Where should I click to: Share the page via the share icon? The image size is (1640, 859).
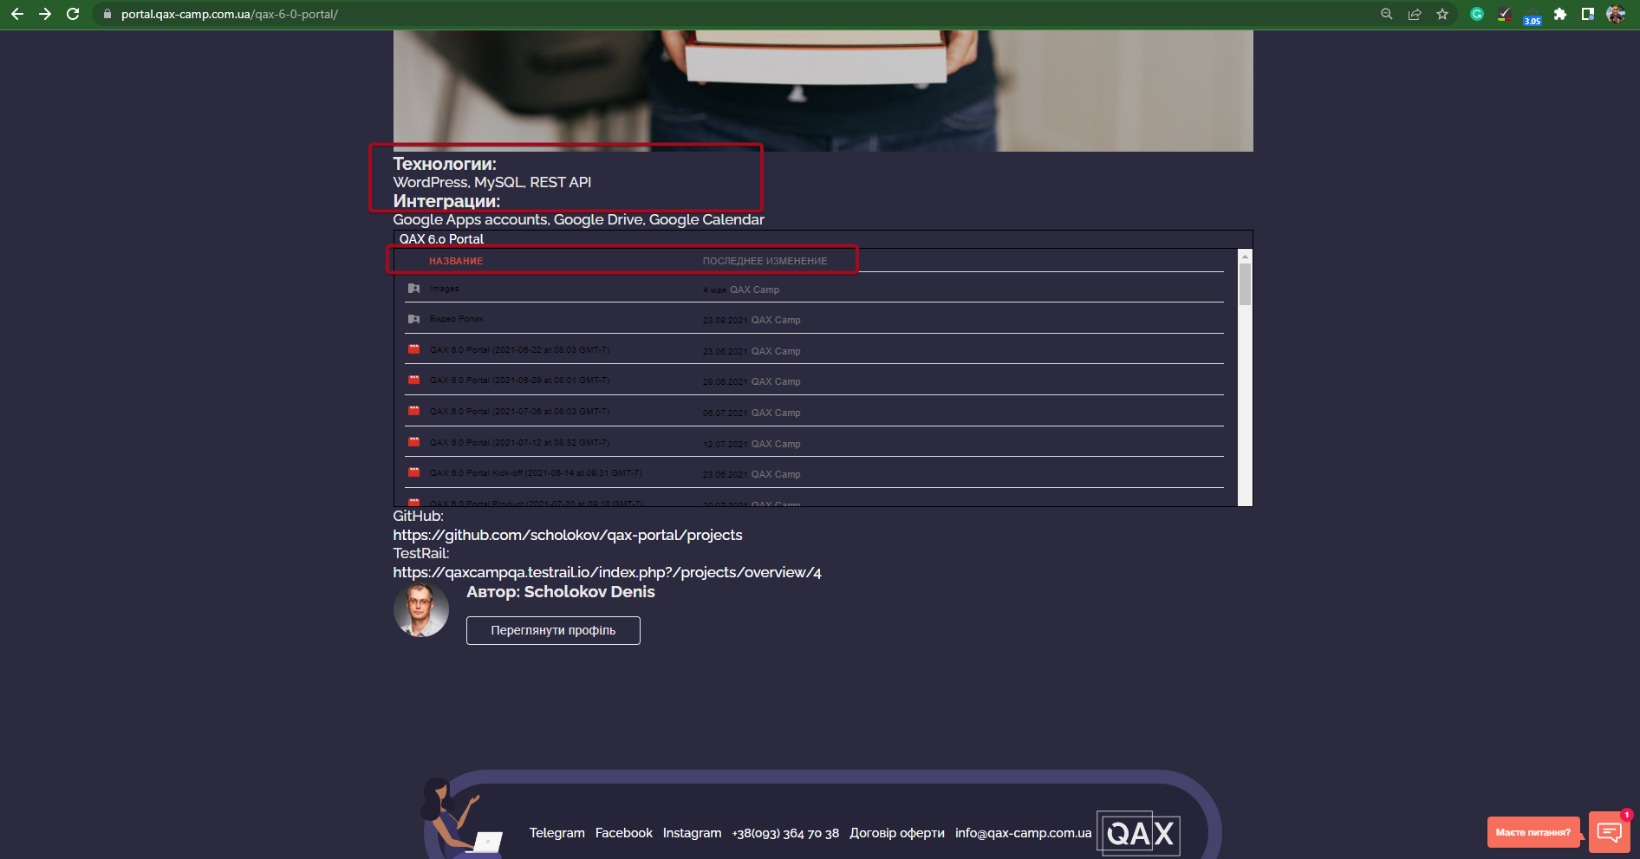coord(1415,14)
